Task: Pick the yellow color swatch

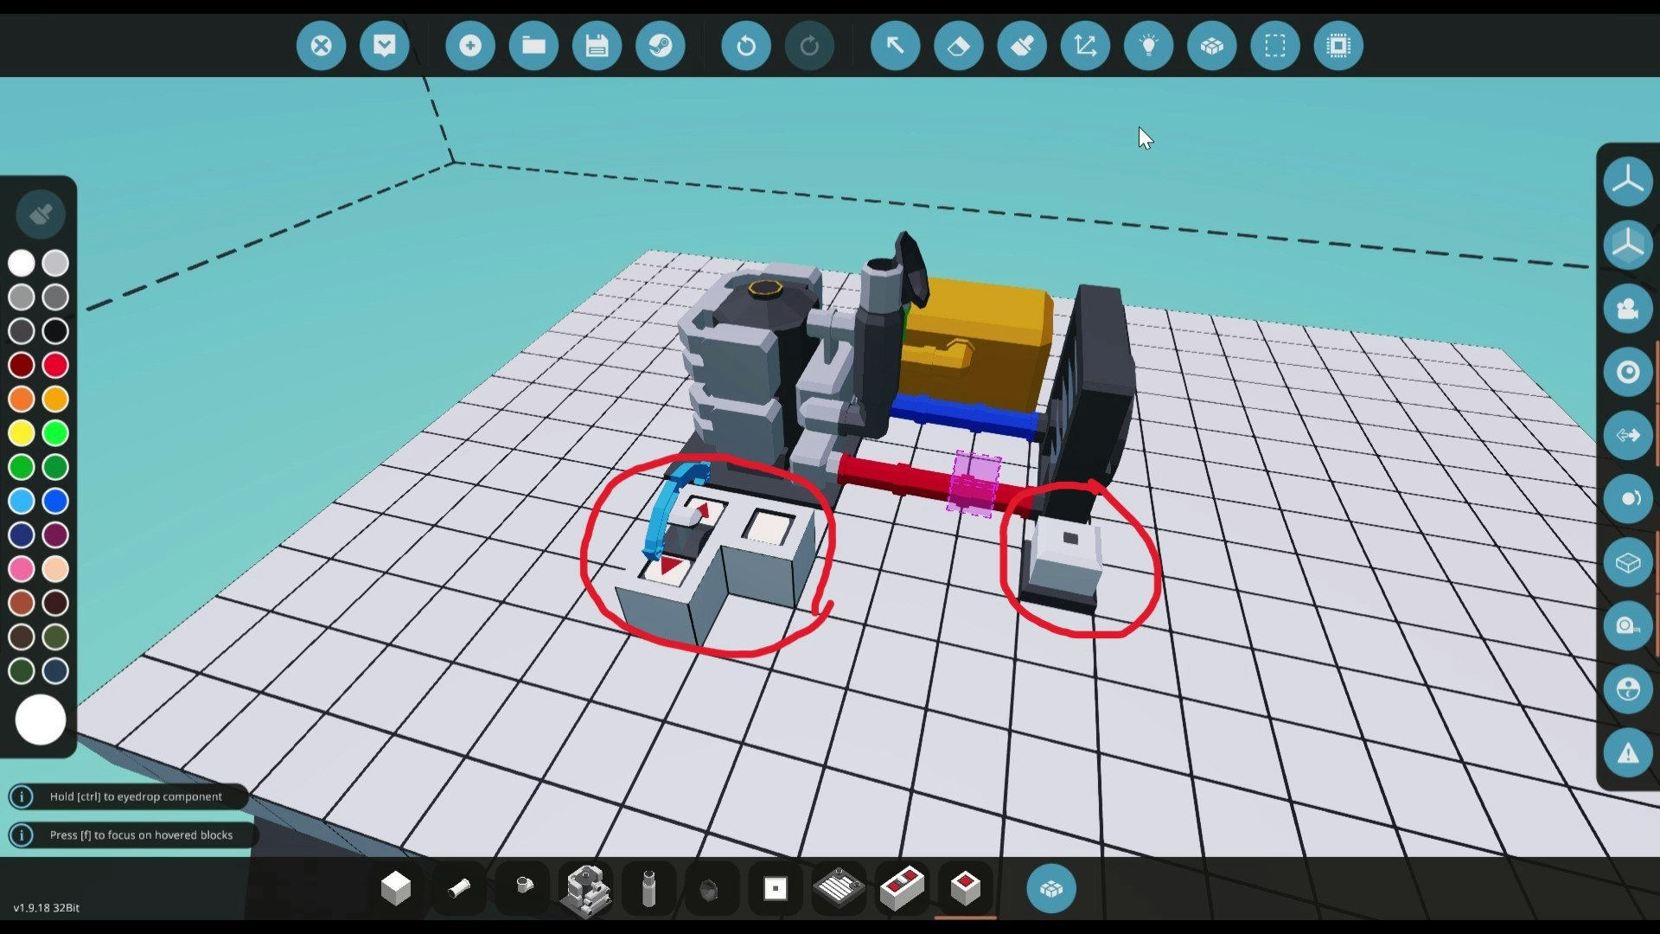Action: 22,433
